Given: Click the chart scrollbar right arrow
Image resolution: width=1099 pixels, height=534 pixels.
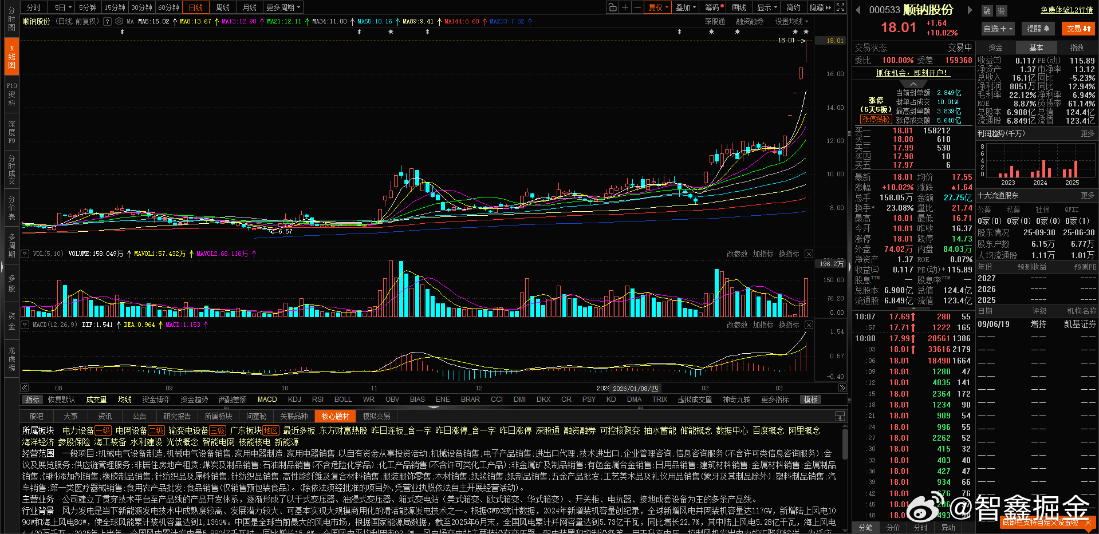Looking at the screenshot, I should click(842, 387).
